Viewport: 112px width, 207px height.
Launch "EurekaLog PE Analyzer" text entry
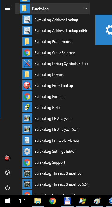(x=53, y=118)
